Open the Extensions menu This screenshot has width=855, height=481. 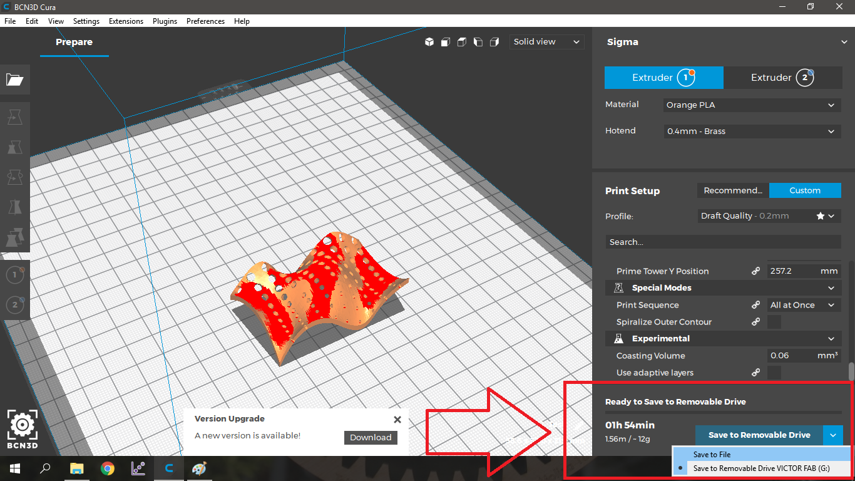tap(126, 21)
